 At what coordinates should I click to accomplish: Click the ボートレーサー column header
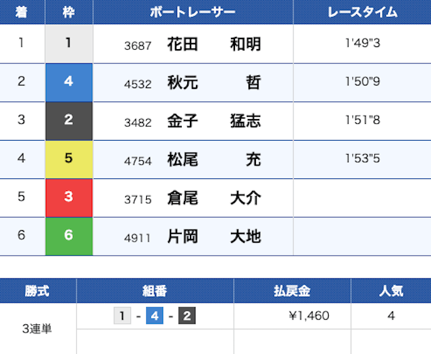(x=193, y=12)
